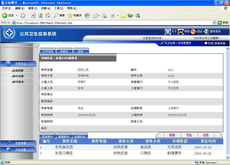Click the Refresh page icon
The height and width of the screenshot is (165, 230).
(x=41, y=15)
